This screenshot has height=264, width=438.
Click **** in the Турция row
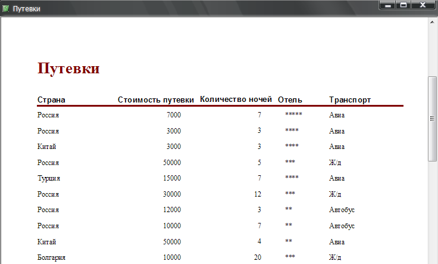coord(292,178)
